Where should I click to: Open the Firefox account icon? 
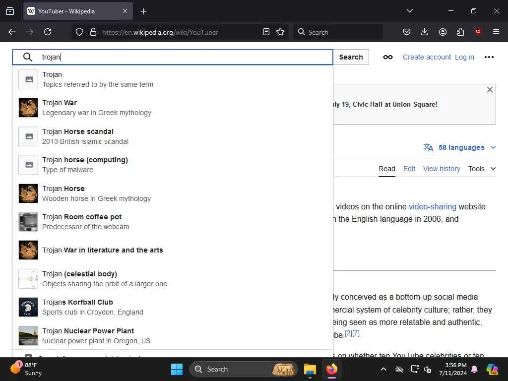(443, 32)
